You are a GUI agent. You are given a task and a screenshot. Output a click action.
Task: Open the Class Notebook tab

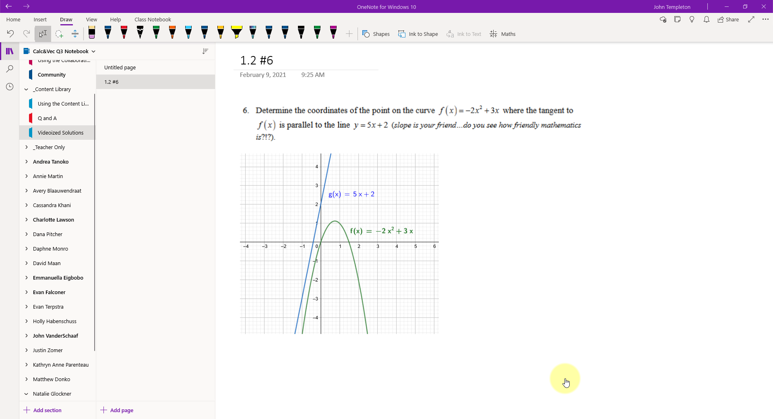click(153, 19)
